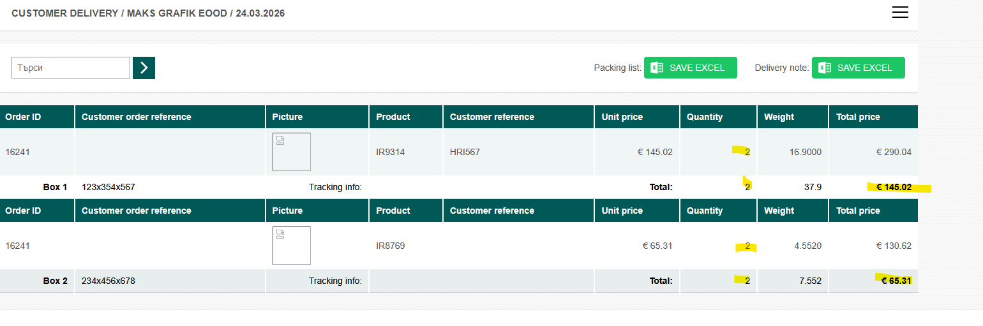Click the highlighted € 65.31 total

coord(896,281)
